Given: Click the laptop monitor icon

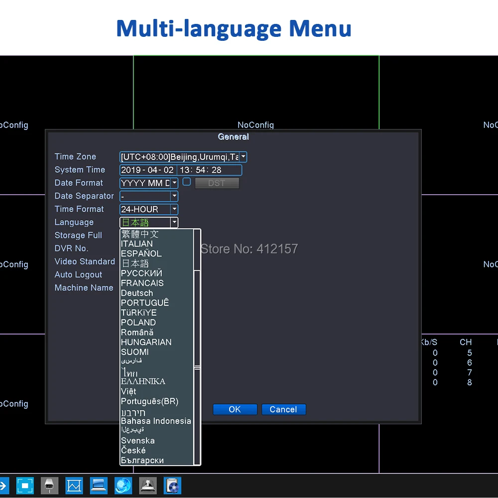Looking at the screenshot, I should click(99, 485).
